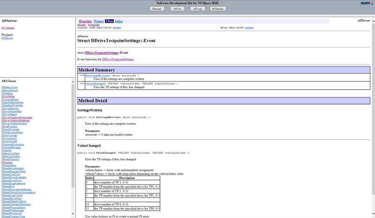This screenshot has width=375, height=218.
Task: Switch to the APLog section
Action: pyautogui.click(x=197, y=9)
